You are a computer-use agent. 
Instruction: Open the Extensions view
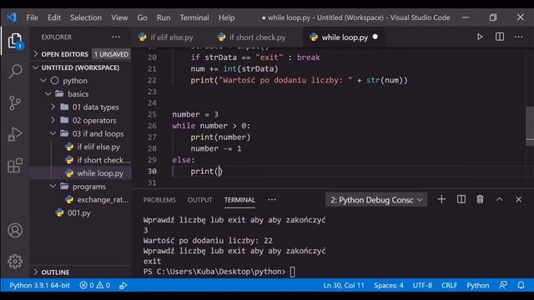(x=15, y=166)
